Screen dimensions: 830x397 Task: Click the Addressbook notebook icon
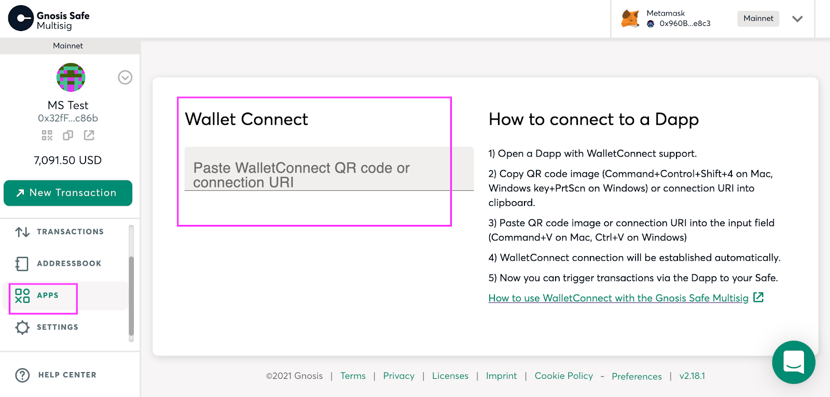point(22,264)
